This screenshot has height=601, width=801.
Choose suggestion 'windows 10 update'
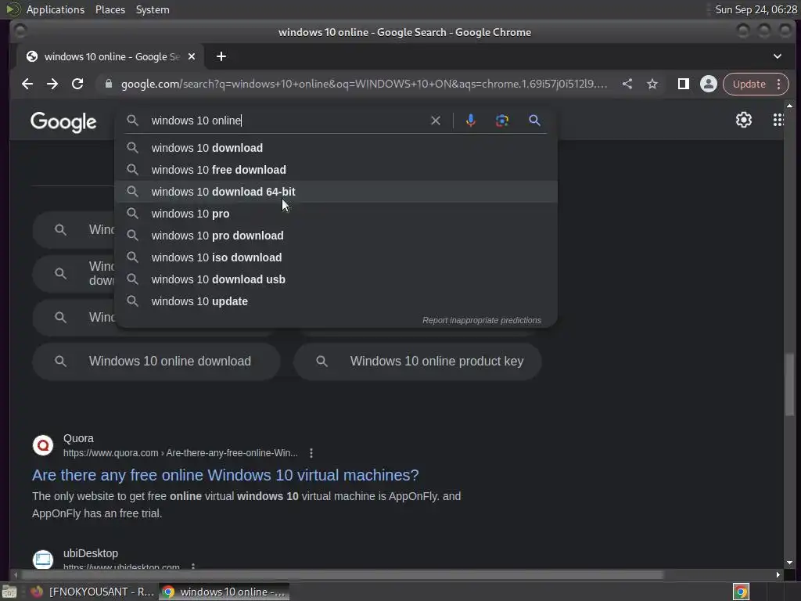click(336, 301)
